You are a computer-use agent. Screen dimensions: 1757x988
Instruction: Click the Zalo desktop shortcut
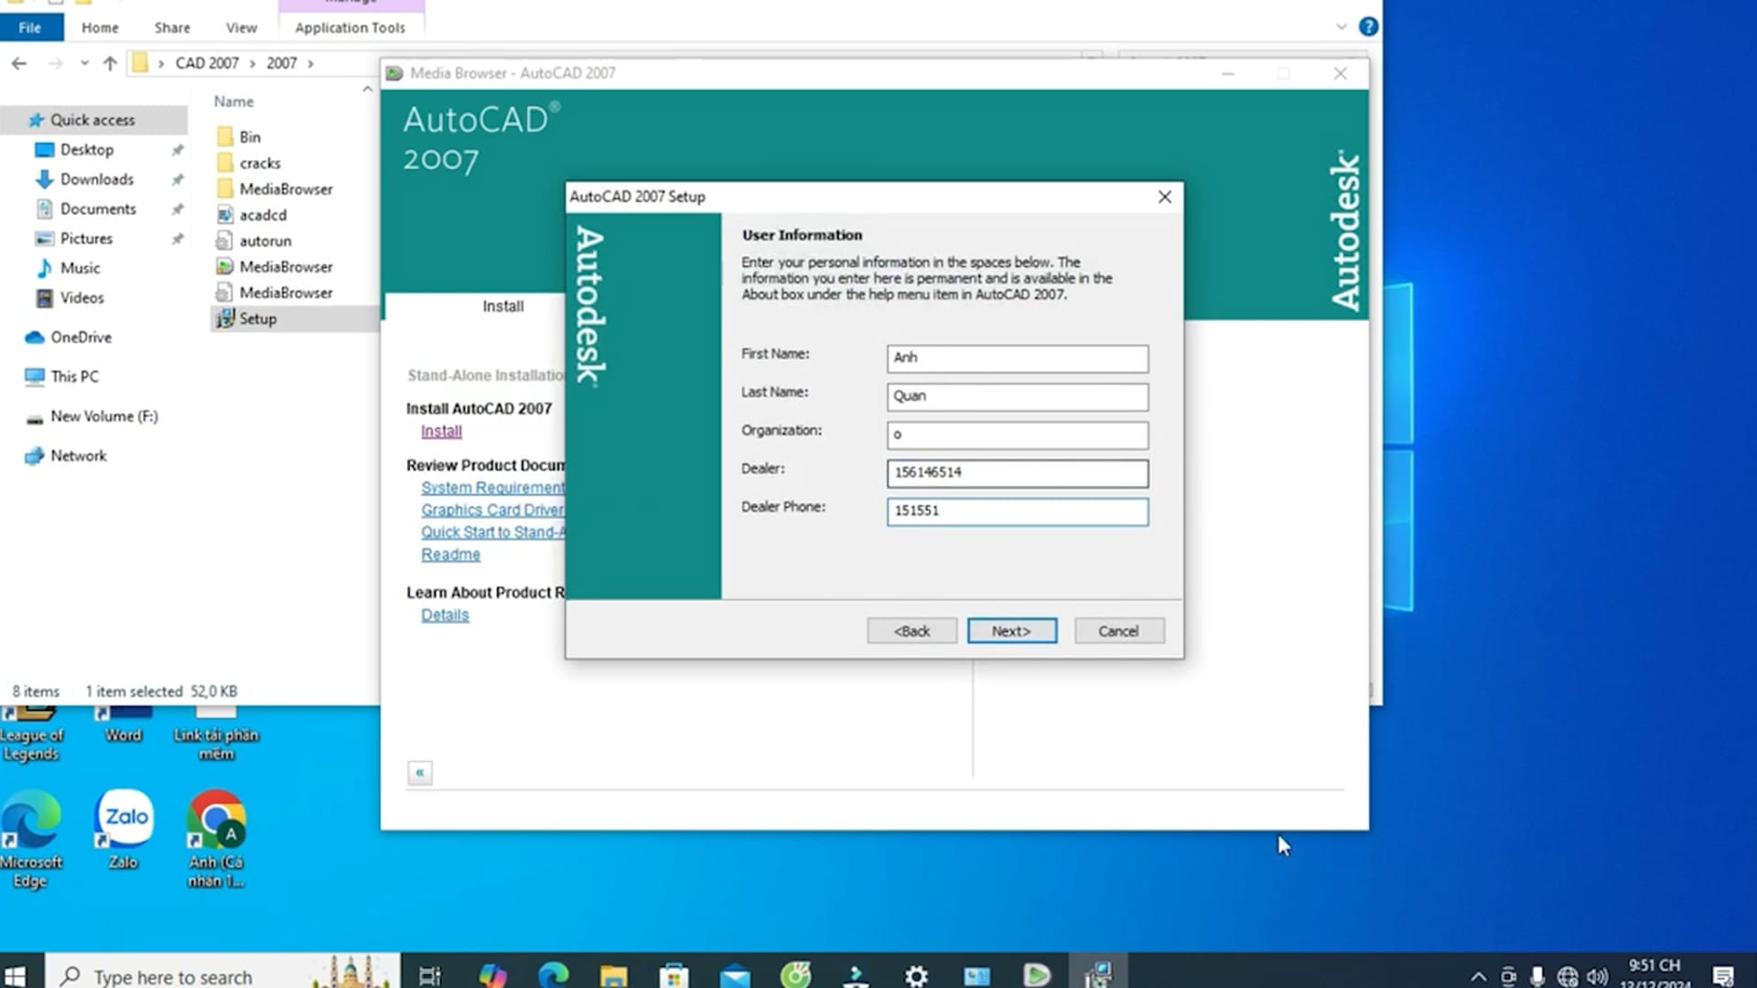[124, 830]
